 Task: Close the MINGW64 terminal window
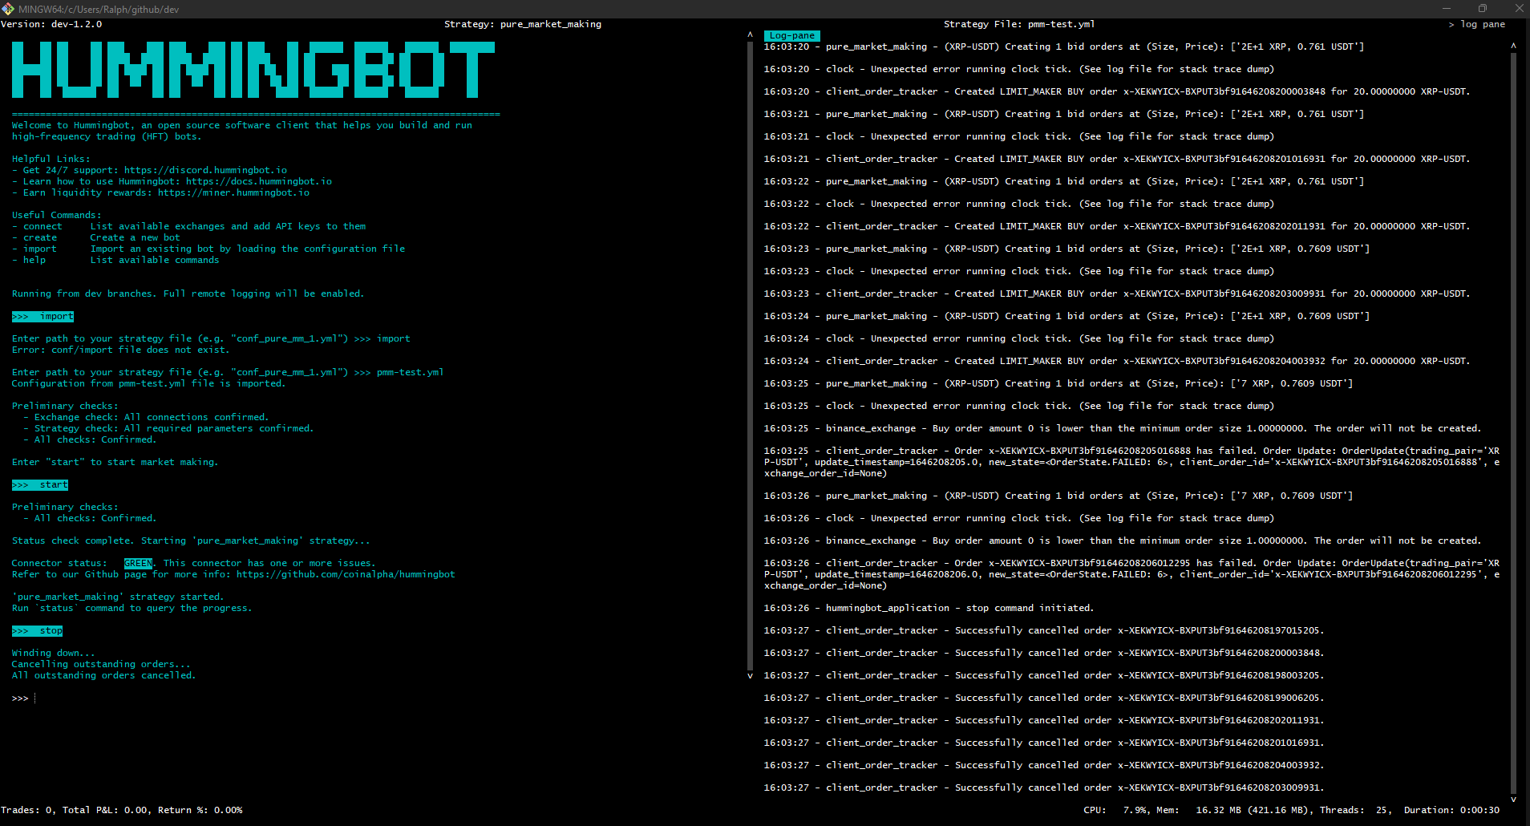click(x=1518, y=9)
